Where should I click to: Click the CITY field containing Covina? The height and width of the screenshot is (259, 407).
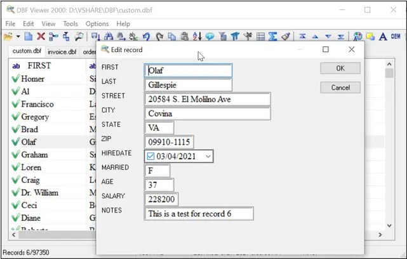[207, 114]
